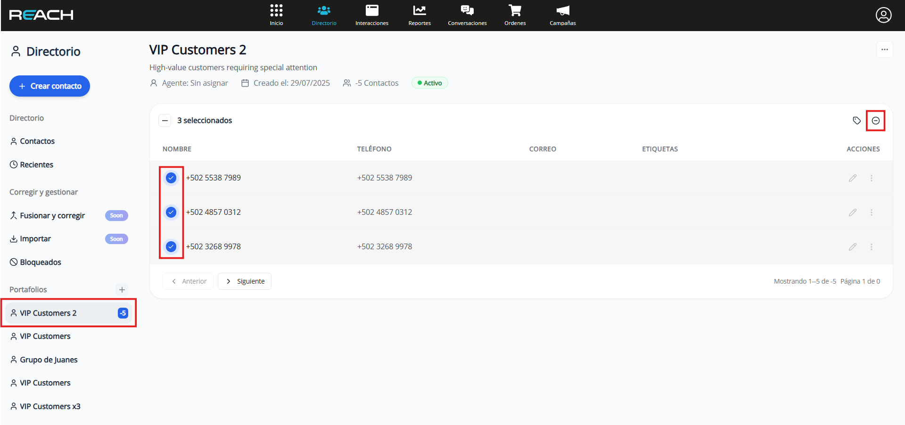Open three-dot menu for +502 4857 0312
The image size is (905, 425).
pos(871,212)
